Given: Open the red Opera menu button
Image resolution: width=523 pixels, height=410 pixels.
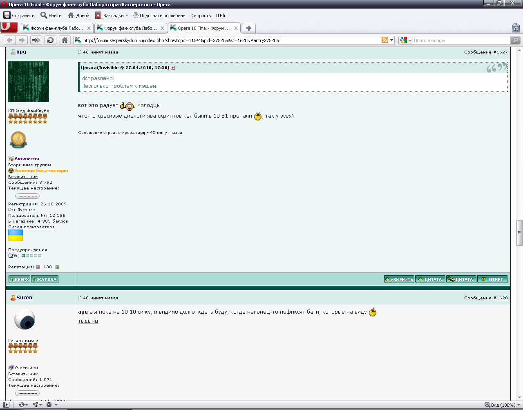Looking at the screenshot, I should (9, 27).
